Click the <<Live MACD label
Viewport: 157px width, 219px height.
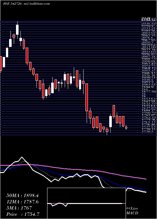[132, 211]
